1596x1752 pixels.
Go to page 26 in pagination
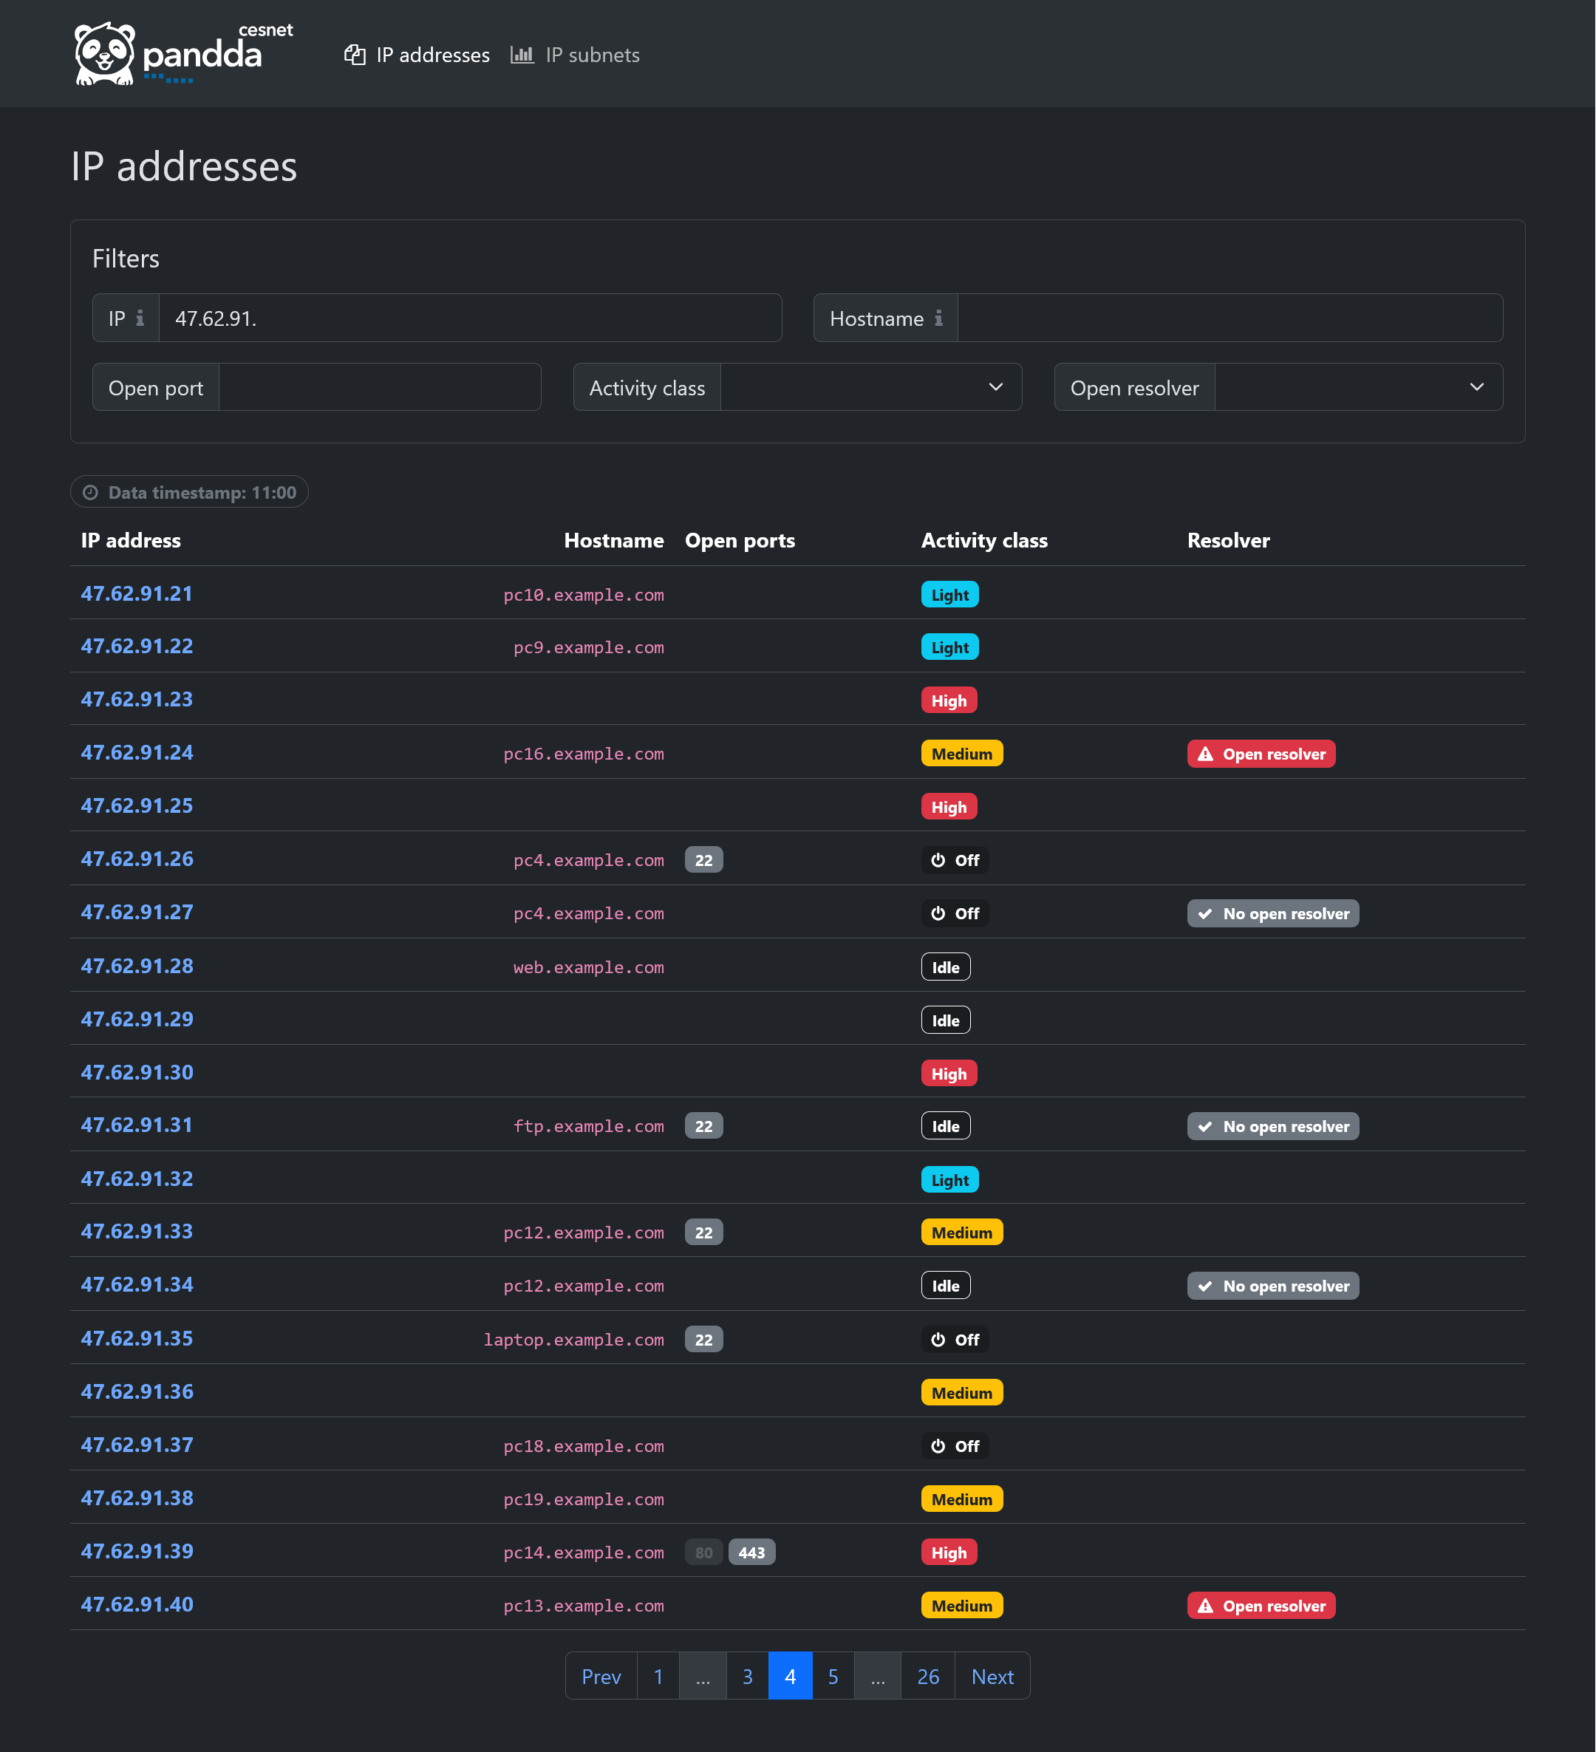pos(927,1676)
